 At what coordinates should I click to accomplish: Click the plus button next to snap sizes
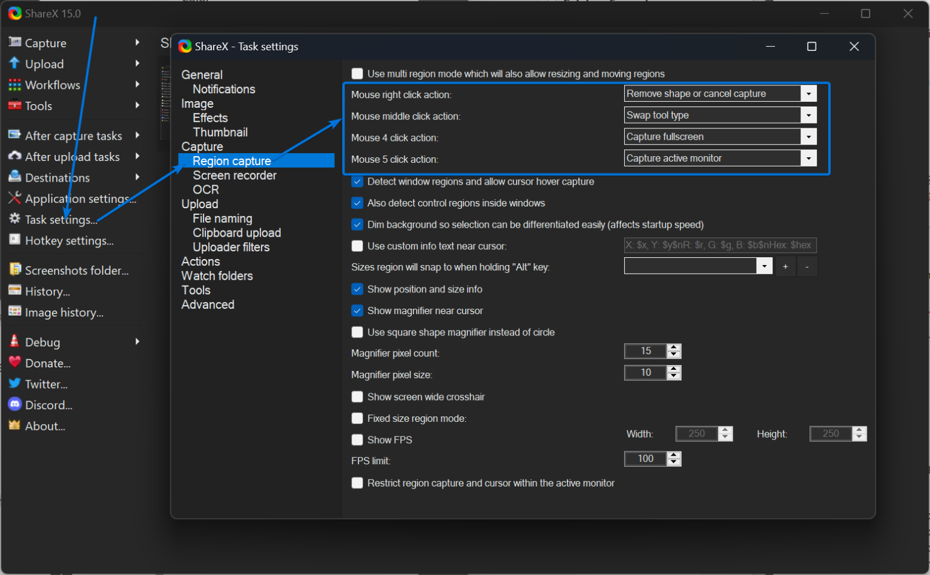[x=785, y=266]
